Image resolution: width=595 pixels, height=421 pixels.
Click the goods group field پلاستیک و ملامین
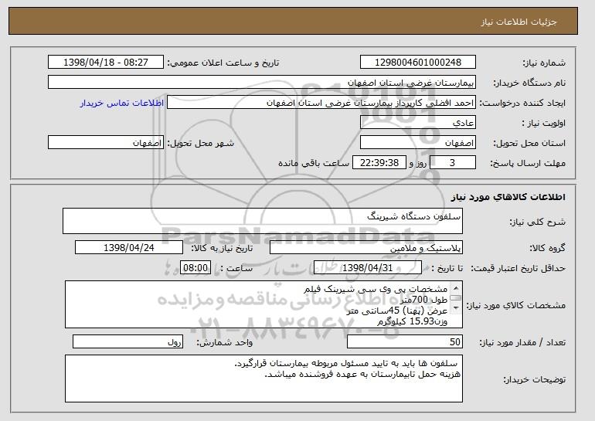point(366,248)
